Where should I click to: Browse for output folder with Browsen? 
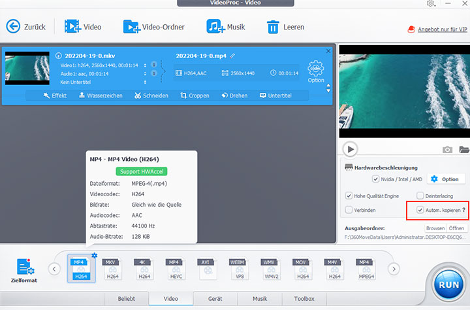(x=435, y=228)
